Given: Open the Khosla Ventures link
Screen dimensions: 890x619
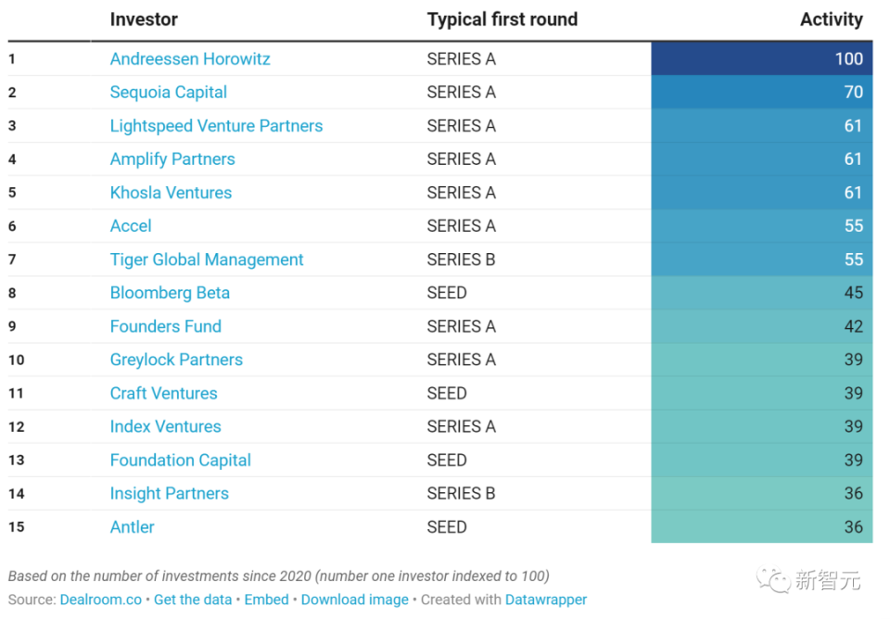Looking at the screenshot, I should [x=171, y=193].
